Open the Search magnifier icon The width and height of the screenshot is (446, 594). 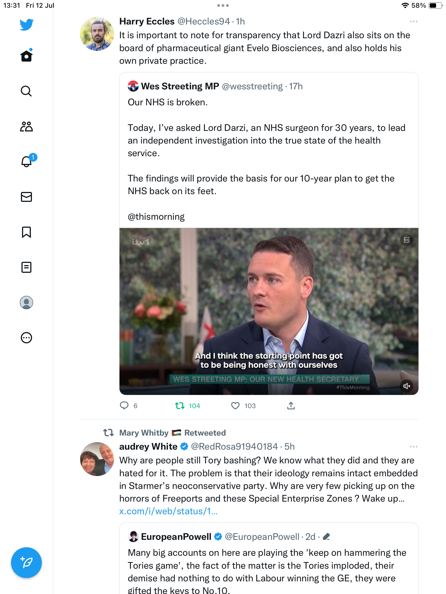tap(26, 91)
